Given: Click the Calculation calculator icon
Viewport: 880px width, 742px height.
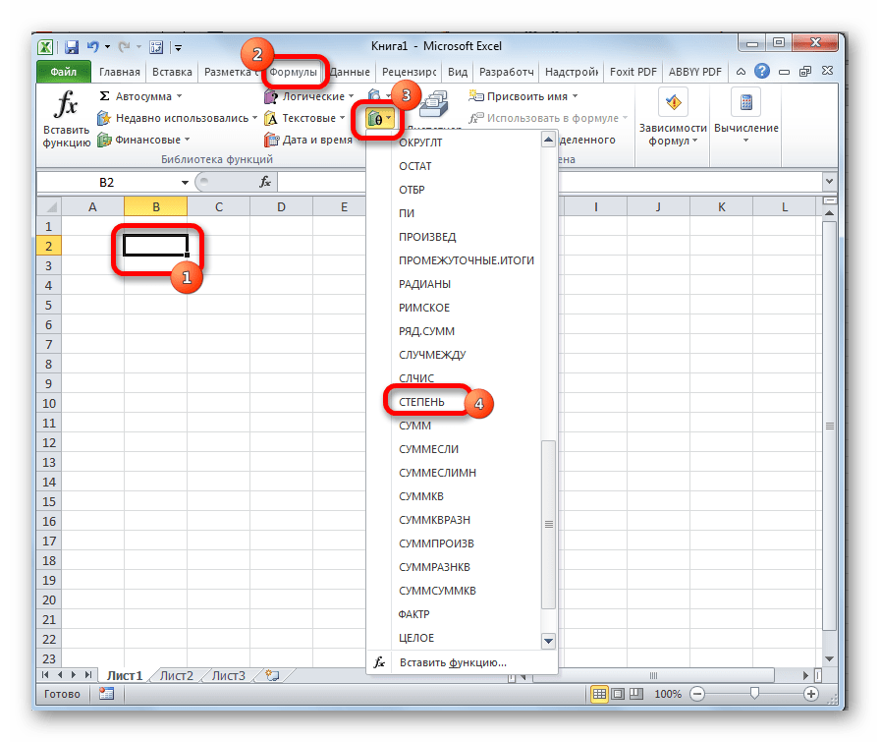Looking at the screenshot, I should pyautogui.click(x=745, y=104).
